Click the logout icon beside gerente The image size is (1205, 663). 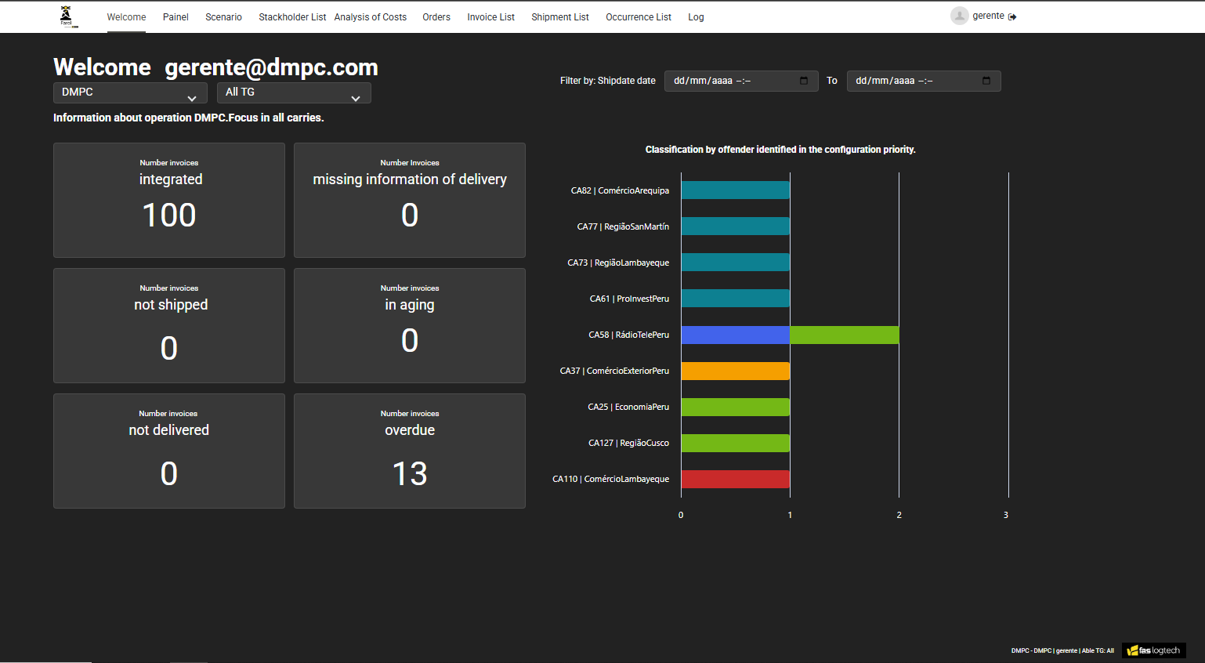click(1012, 15)
